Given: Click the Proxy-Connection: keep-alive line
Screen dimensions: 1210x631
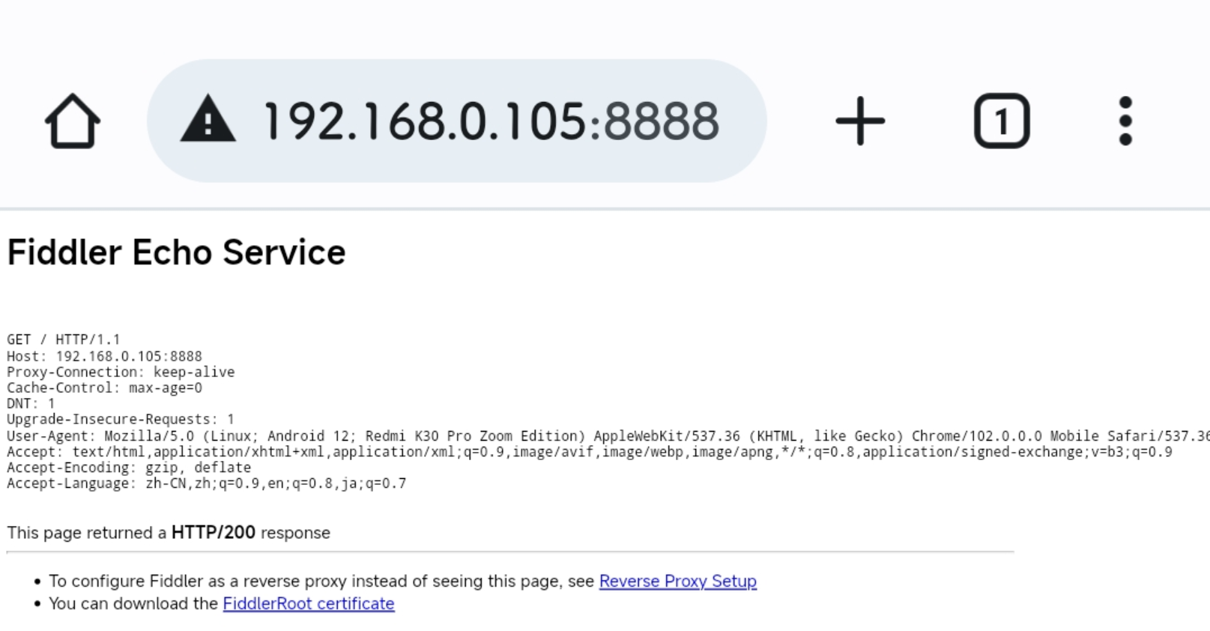Looking at the screenshot, I should [121, 372].
